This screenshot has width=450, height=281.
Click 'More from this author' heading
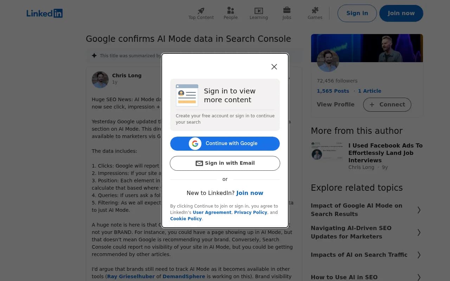[357, 131]
